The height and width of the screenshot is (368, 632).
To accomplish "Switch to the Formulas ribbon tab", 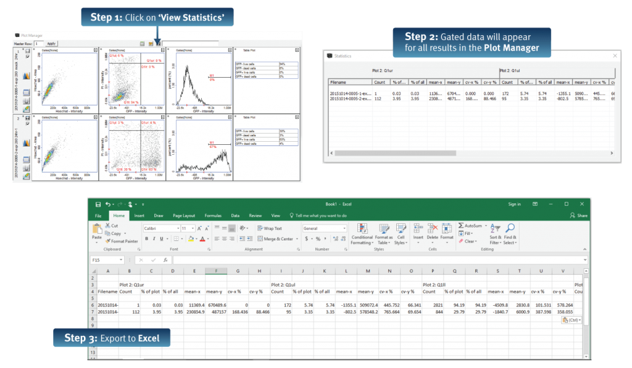I will (x=213, y=216).
